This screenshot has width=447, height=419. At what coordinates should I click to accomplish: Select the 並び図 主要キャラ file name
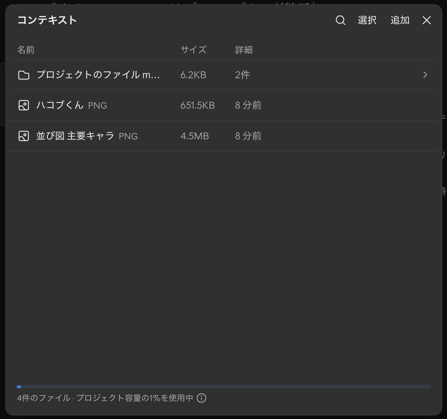(x=75, y=136)
